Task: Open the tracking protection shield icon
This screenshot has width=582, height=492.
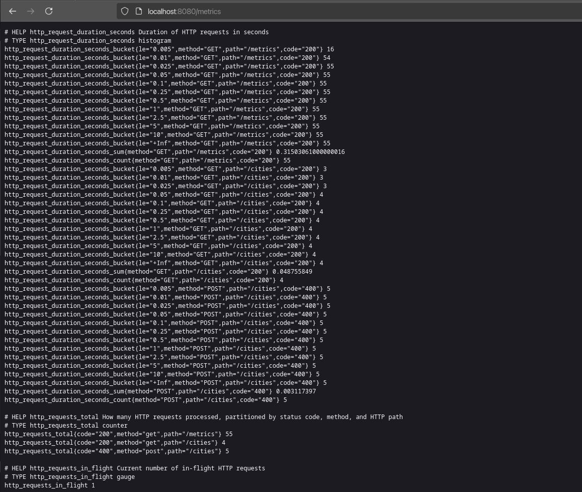Action: click(125, 11)
